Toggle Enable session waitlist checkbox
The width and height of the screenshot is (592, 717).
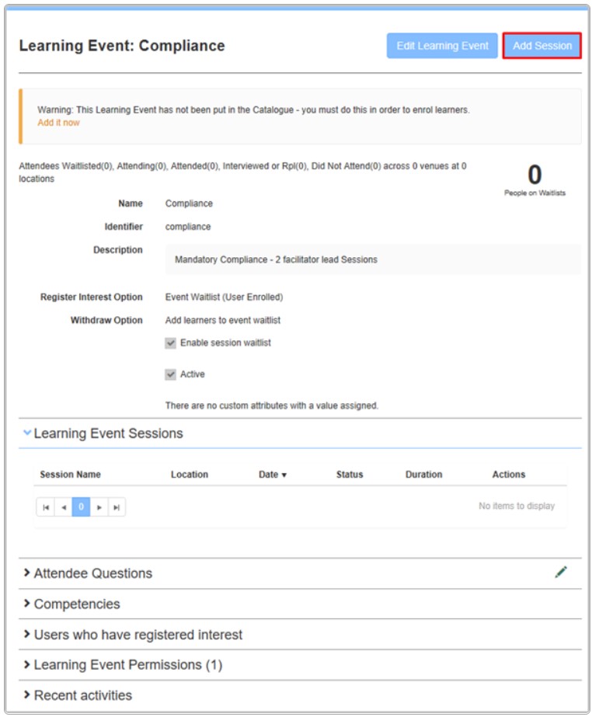pos(171,343)
